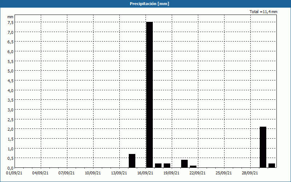Viewport: 291px width, 182px height.
Task: Click the y-axis value 4,0
Action: tap(11, 90)
